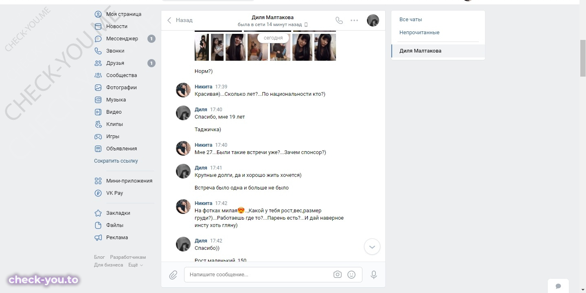Expand the Ещё dropdown in footer
Screen dimensions: 586x293
tap(136, 265)
